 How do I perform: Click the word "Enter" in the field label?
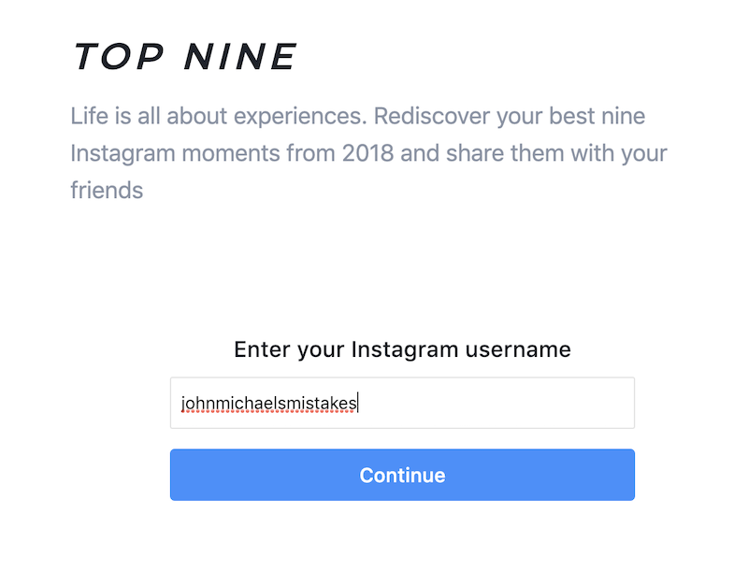click(262, 349)
